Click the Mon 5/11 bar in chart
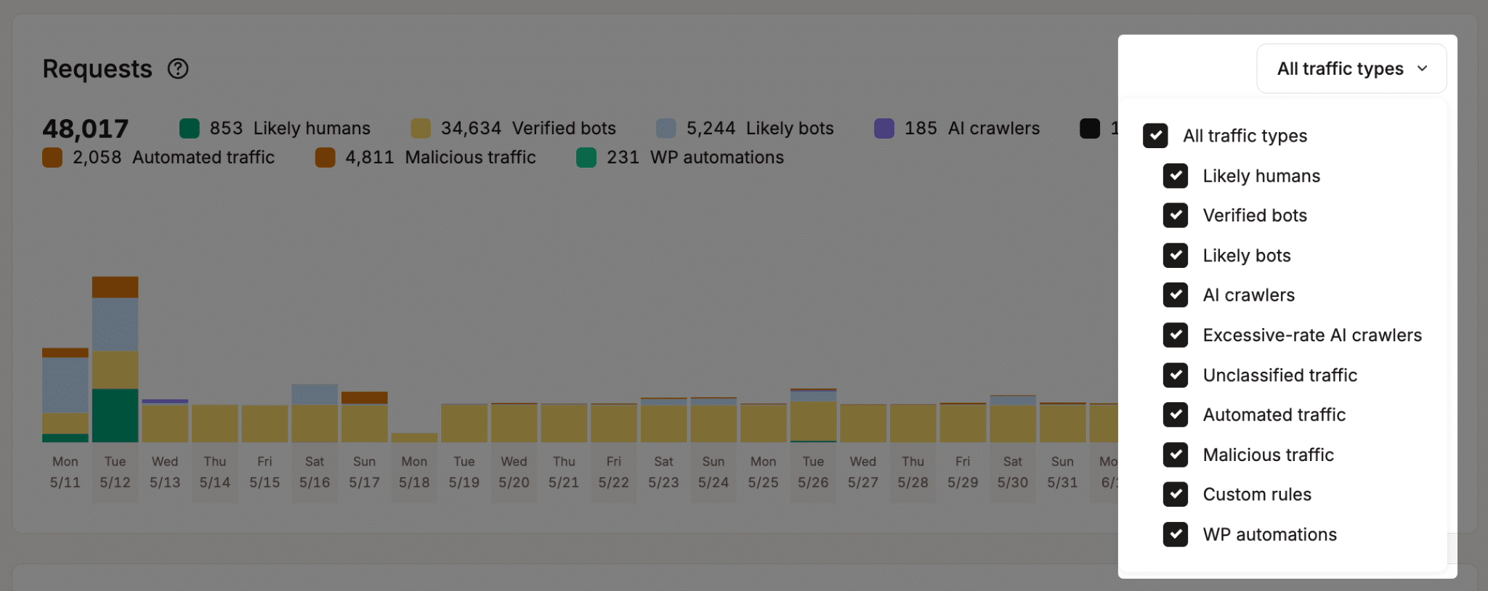The image size is (1488, 591). pyautogui.click(x=65, y=395)
